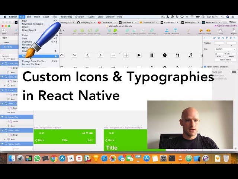Open the Size preset Custom dropdown
The image size is (238, 179).
[x=225, y=49]
